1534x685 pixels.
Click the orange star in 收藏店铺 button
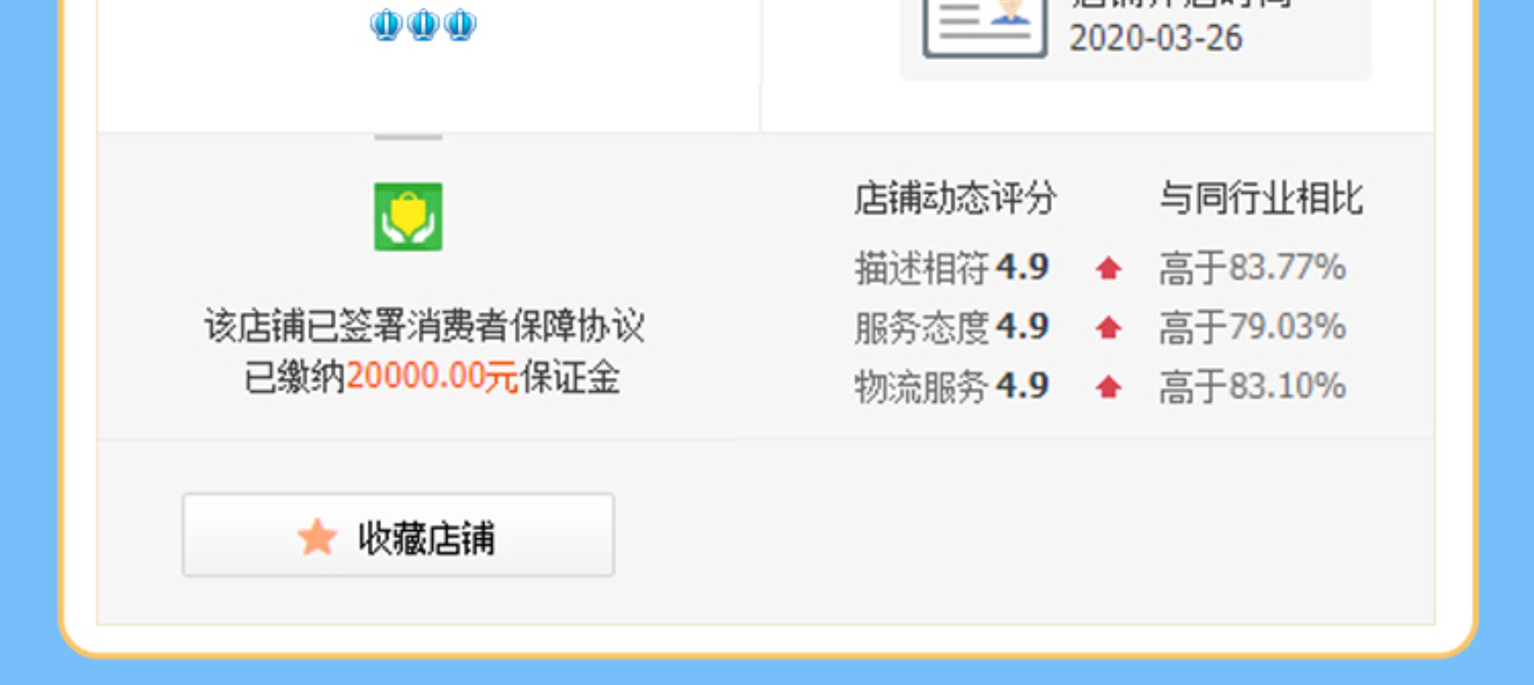tap(317, 537)
